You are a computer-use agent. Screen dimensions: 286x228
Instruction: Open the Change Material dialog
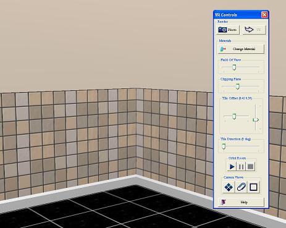pos(241,49)
